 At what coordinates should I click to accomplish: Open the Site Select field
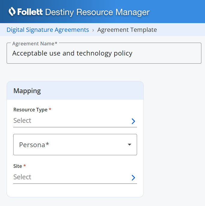(75, 177)
